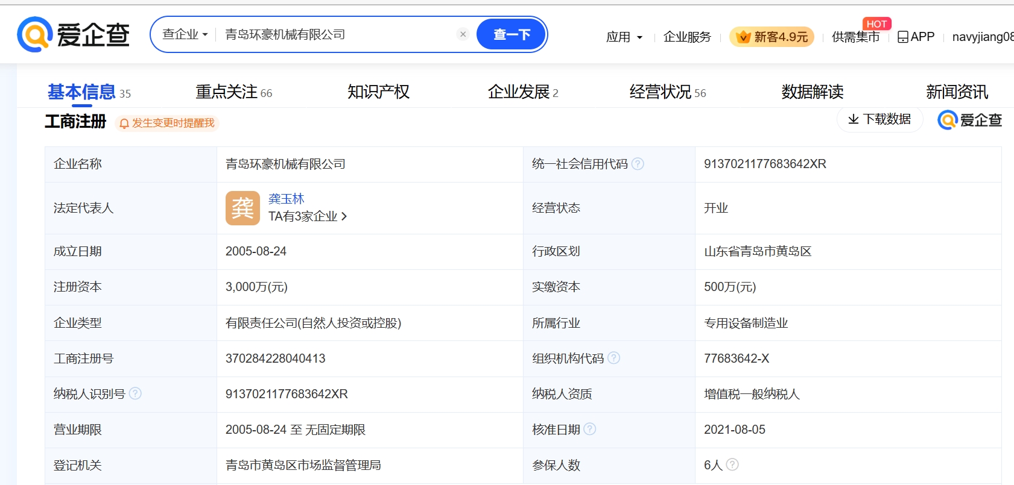Switch to the 企业发展 tab
The width and height of the screenshot is (1014, 485).
pos(523,92)
